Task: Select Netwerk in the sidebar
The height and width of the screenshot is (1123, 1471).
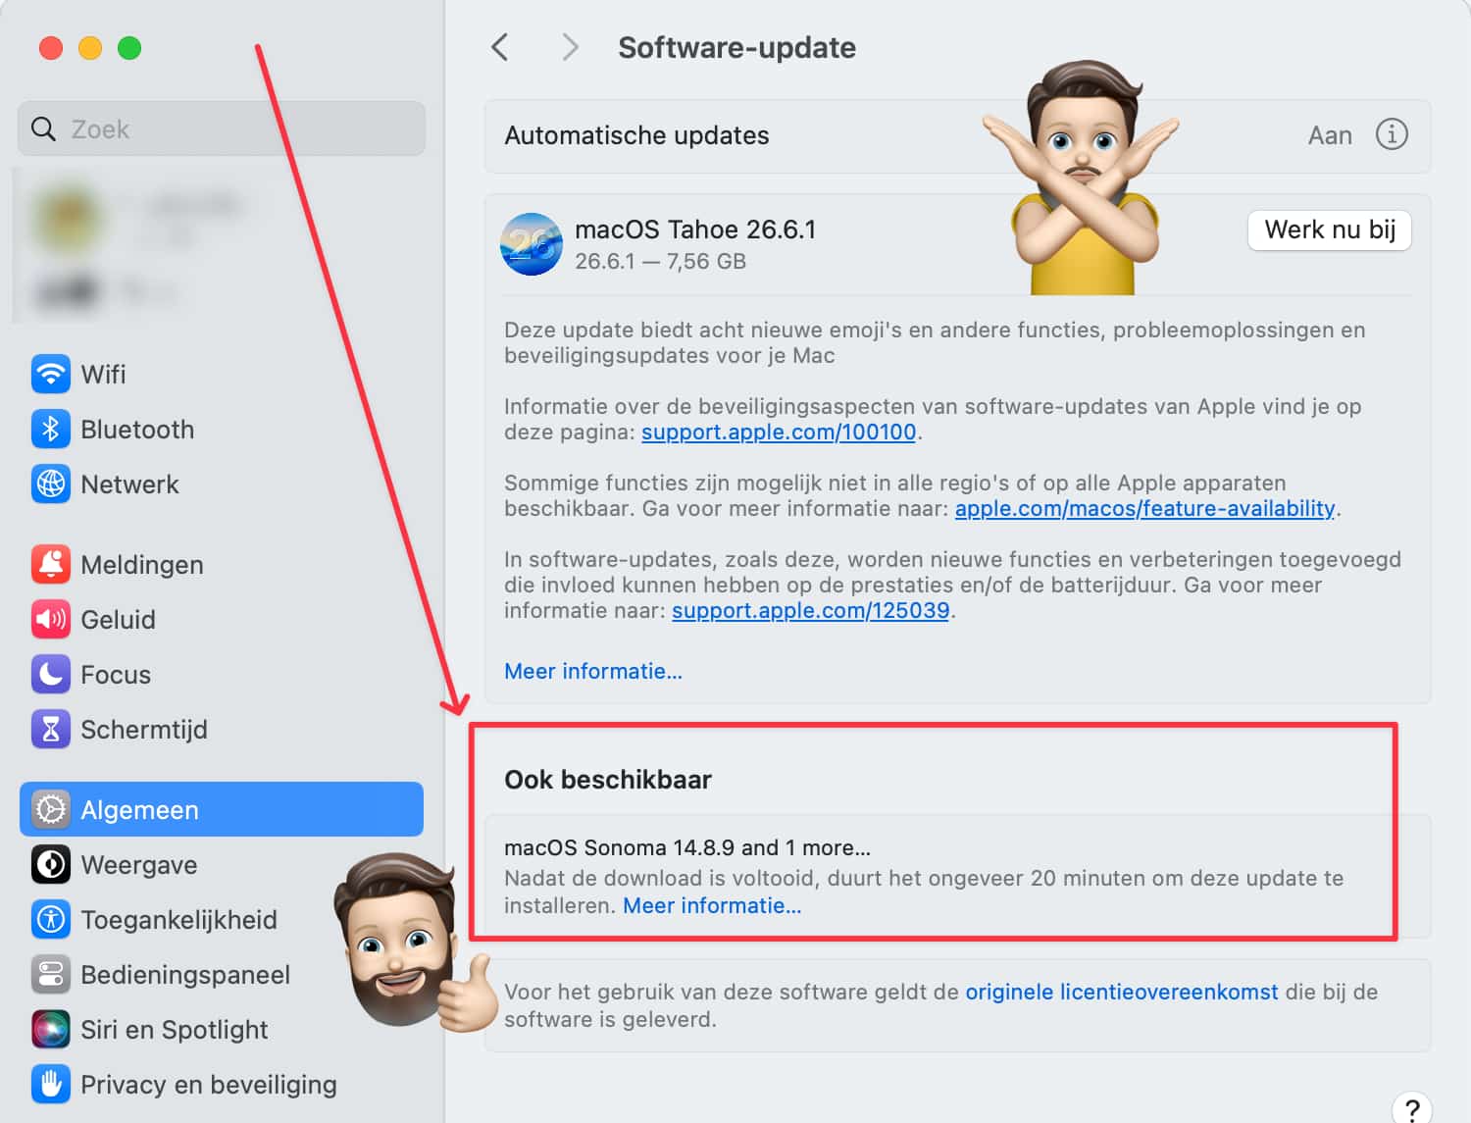Action: (x=222, y=484)
